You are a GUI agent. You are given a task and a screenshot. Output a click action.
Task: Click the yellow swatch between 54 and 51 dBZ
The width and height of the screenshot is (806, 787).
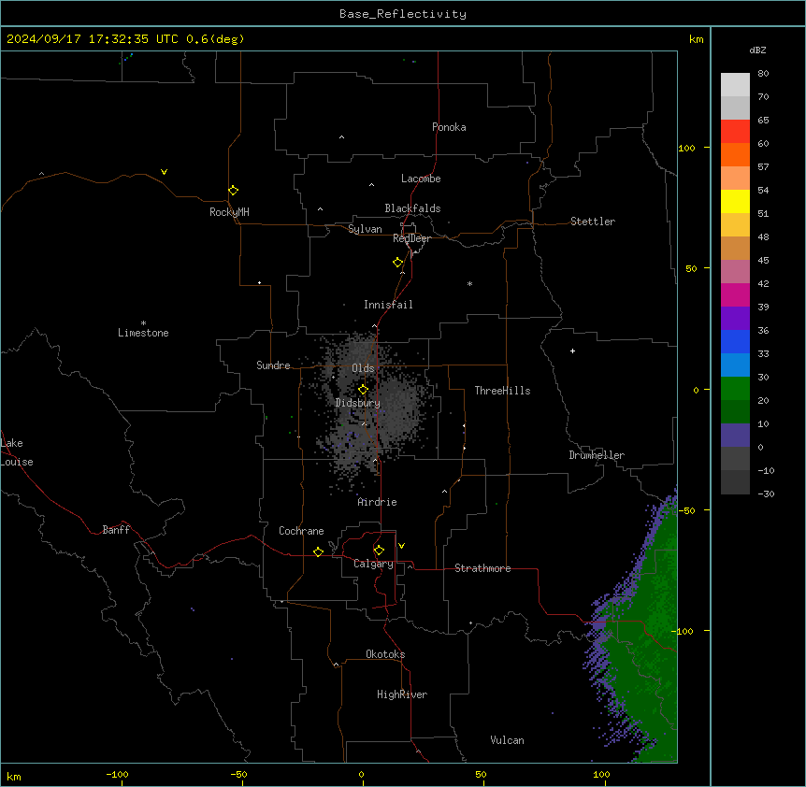pyautogui.click(x=735, y=201)
